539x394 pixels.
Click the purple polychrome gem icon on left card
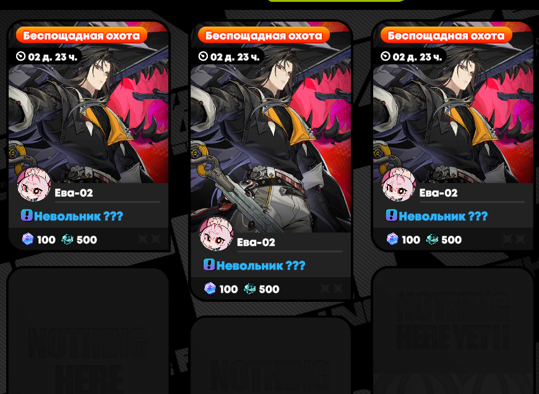coord(28,239)
